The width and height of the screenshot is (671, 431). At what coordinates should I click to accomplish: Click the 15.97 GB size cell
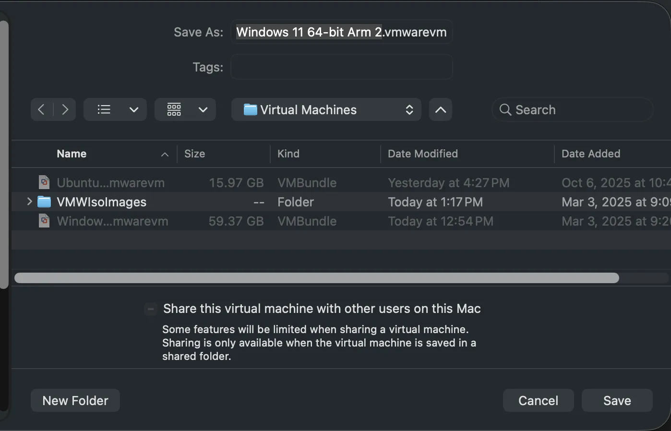(236, 183)
